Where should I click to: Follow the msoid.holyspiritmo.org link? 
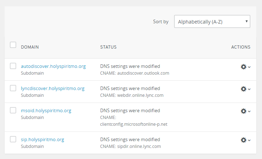[x=46, y=110]
